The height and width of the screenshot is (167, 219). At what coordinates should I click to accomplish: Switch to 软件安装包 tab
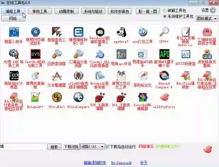[120, 11]
